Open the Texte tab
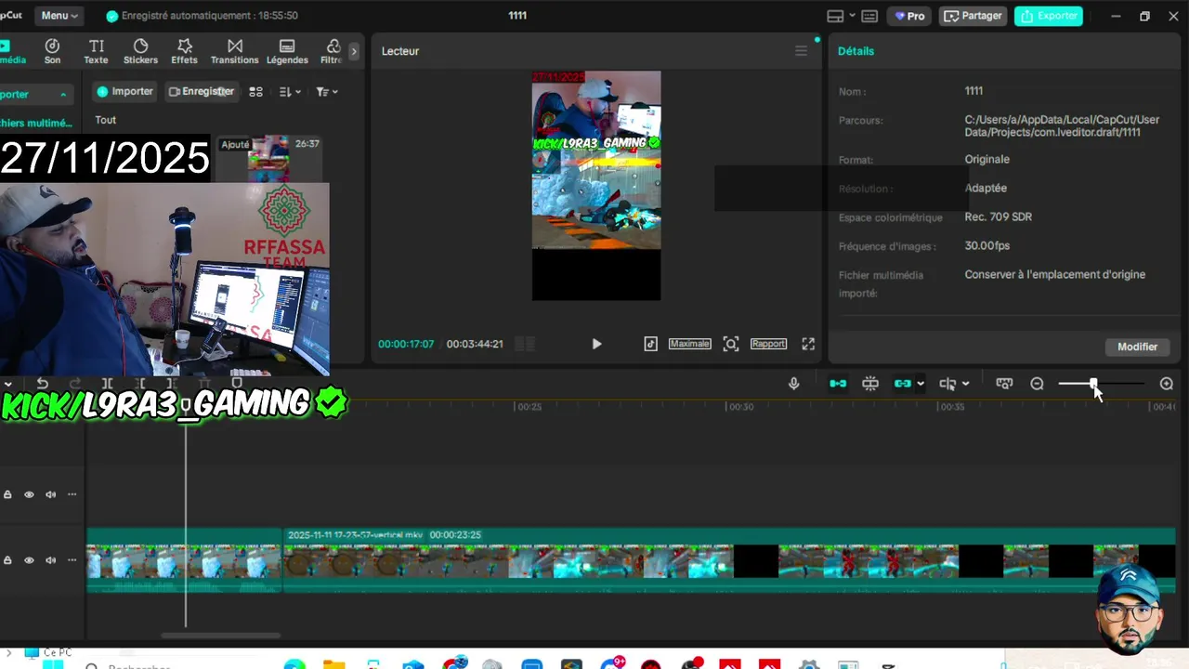Image resolution: width=1189 pixels, height=669 pixels. pos(96,52)
